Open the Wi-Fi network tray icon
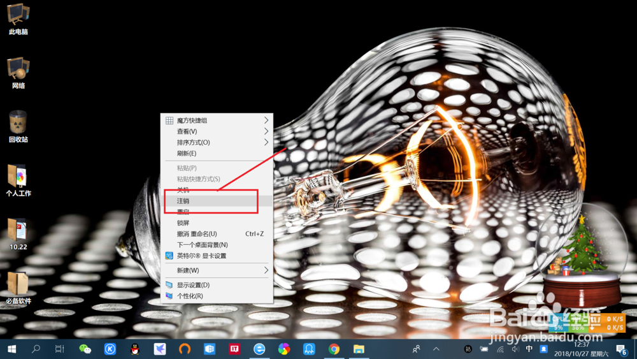Screen dimensions: 637x359 coord(501,349)
